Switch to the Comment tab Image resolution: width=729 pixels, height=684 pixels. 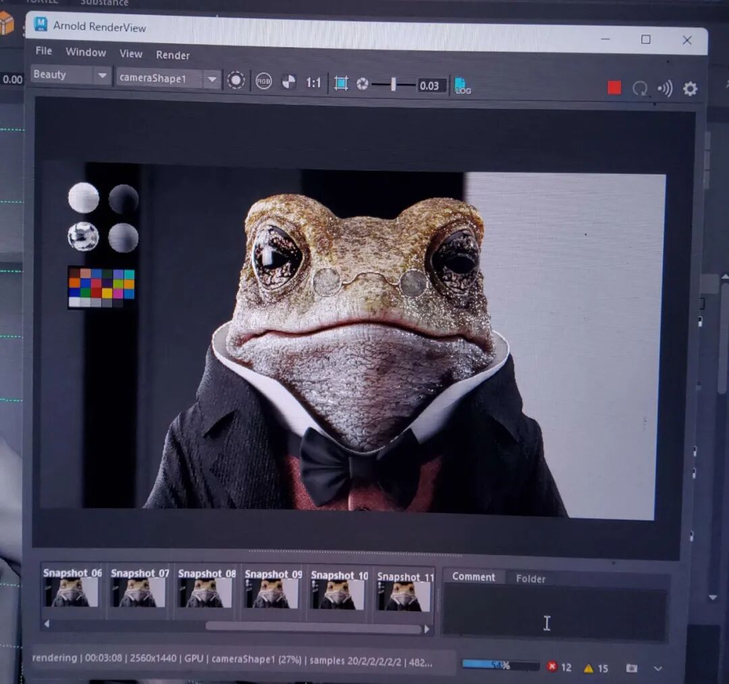(473, 577)
